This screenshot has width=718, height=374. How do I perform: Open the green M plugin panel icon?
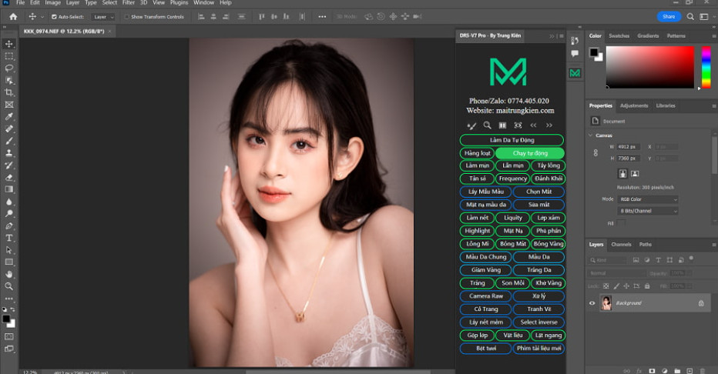(x=575, y=73)
